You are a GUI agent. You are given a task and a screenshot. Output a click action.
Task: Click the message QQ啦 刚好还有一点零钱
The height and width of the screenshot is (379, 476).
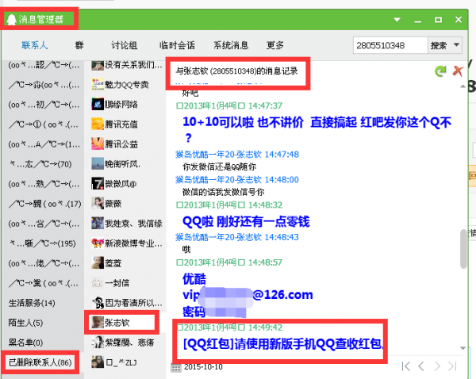[x=246, y=221]
